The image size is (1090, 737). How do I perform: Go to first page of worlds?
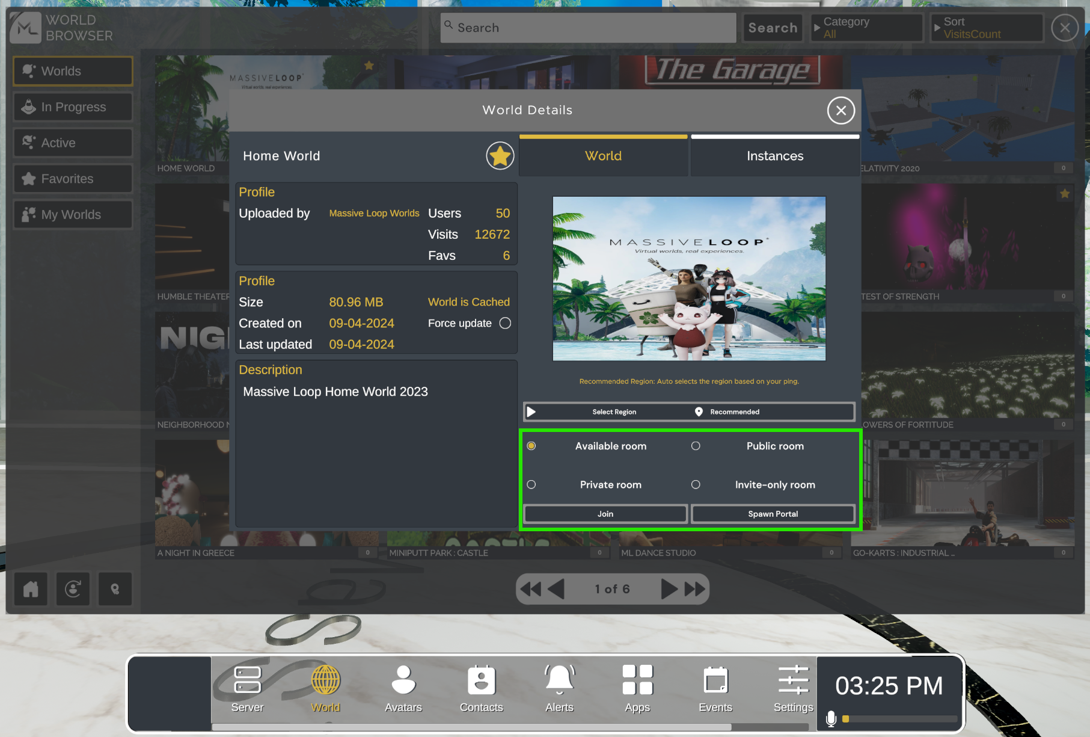coord(530,589)
